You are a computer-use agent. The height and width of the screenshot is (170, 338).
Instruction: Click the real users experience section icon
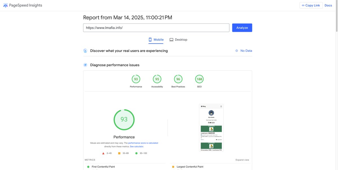click(85, 50)
